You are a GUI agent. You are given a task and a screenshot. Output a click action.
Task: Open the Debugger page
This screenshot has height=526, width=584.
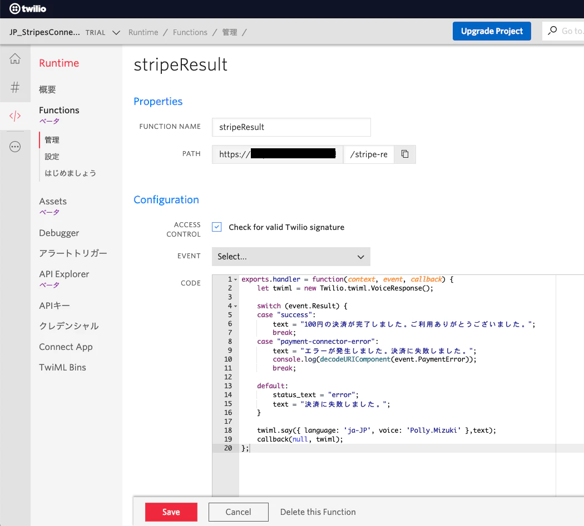point(59,233)
